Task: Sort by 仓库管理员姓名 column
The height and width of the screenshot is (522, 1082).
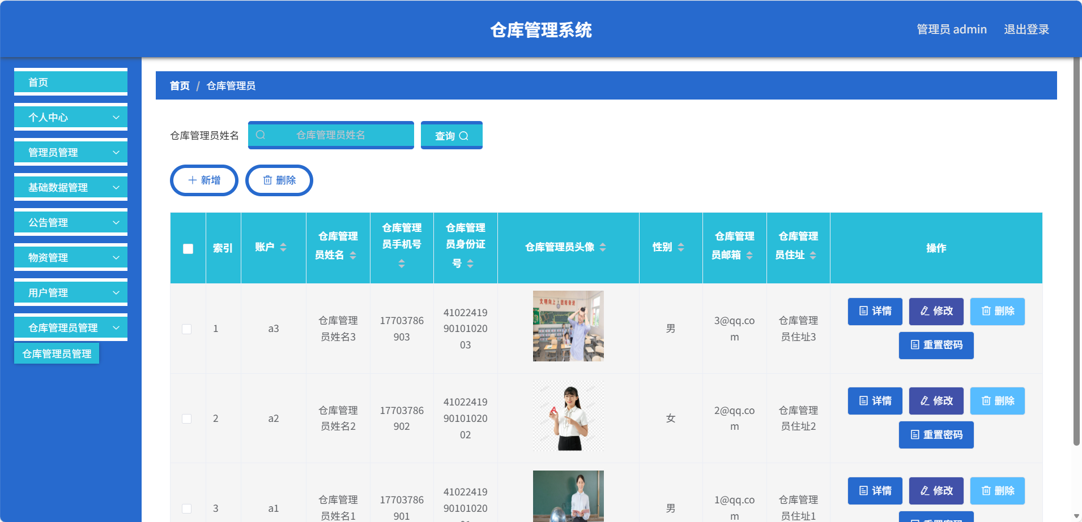Action: (353, 256)
